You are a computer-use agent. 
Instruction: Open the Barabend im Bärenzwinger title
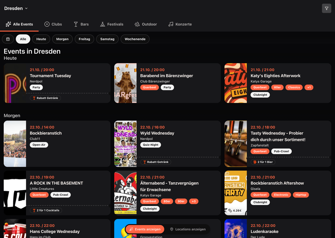click(167, 76)
